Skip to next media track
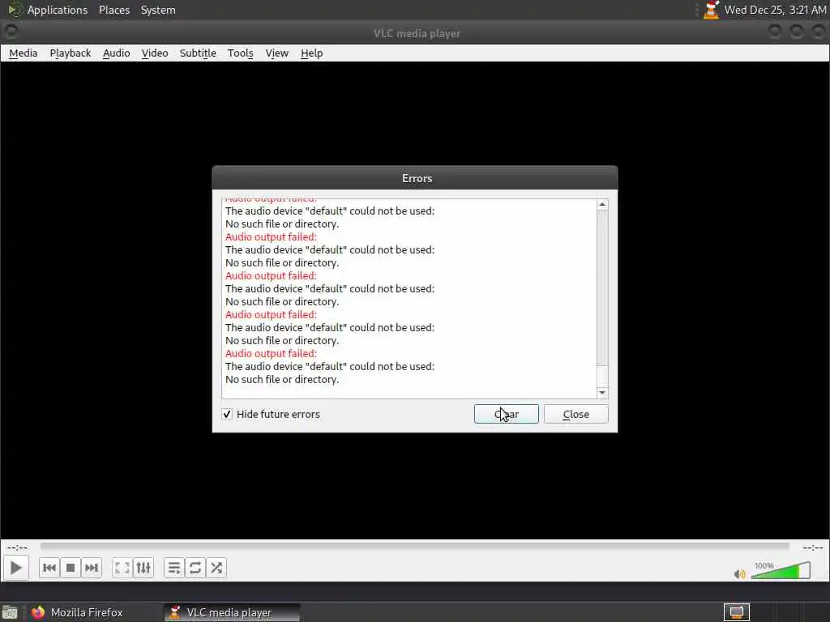830x622 pixels. (x=92, y=568)
